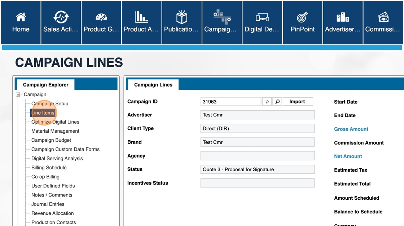Click the Brand field
The width and height of the screenshot is (404, 226).
click(x=258, y=142)
